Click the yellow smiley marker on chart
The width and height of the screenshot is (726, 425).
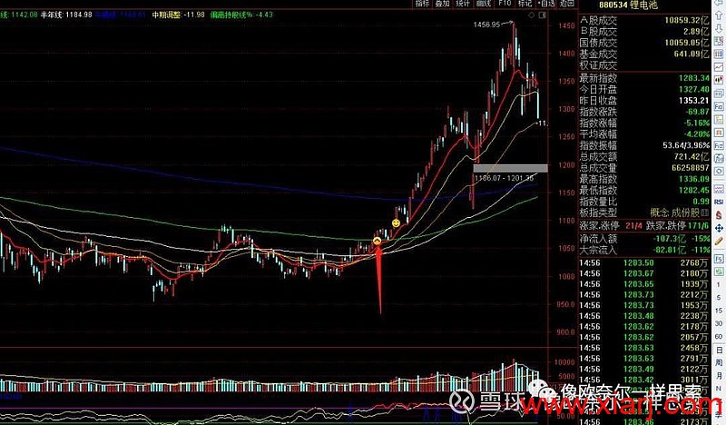click(x=396, y=223)
